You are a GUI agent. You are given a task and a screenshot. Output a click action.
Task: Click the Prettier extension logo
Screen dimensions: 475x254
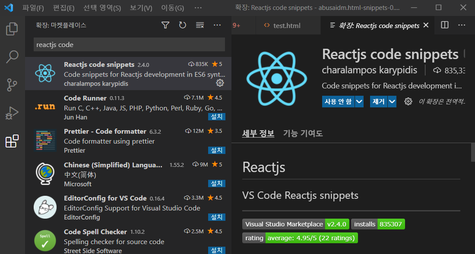[45, 140]
